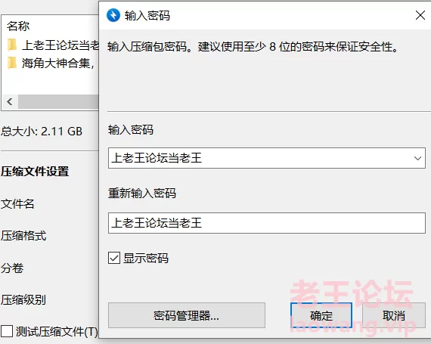Click the 文件名 setting label
The height and width of the screenshot is (344, 431).
pyautogui.click(x=17, y=204)
